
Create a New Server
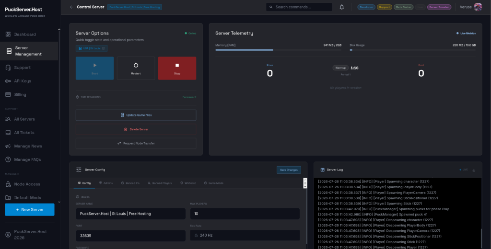coord(29,210)
